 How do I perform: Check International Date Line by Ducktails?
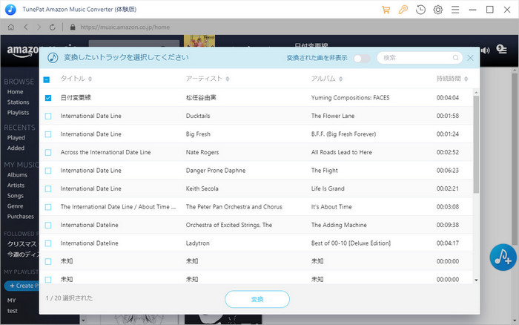click(x=48, y=116)
